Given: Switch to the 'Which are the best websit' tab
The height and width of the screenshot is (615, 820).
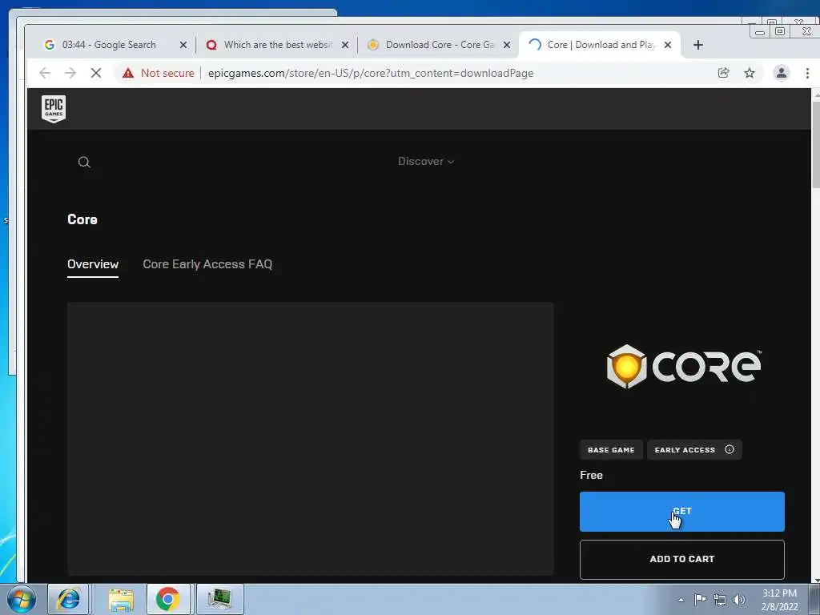Looking at the screenshot, I should tap(278, 45).
